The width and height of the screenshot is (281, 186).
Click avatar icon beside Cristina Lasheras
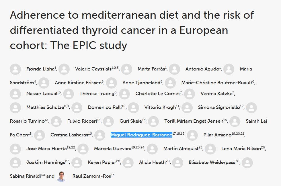40,135
